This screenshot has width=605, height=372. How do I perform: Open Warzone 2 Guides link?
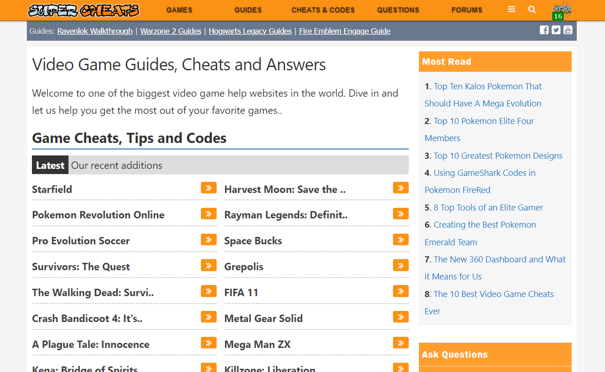171,31
